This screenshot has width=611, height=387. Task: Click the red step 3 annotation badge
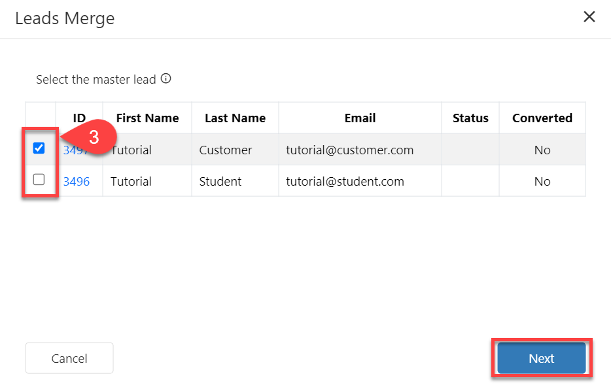pyautogui.click(x=94, y=138)
